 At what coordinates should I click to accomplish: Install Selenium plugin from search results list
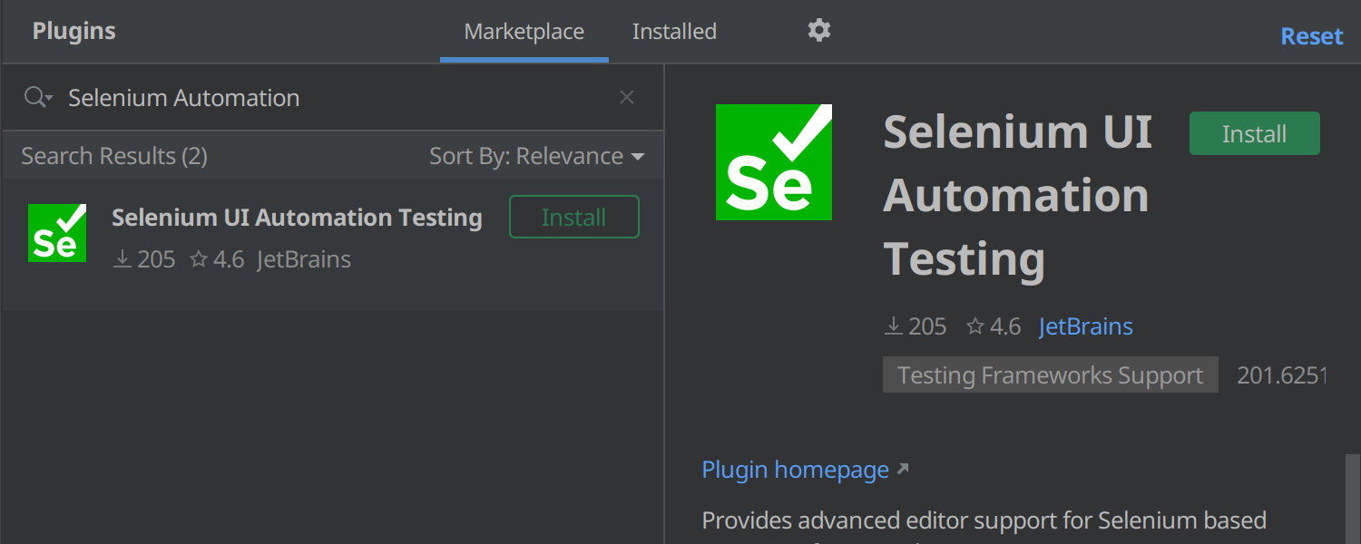pyautogui.click(x=574, y=218)
